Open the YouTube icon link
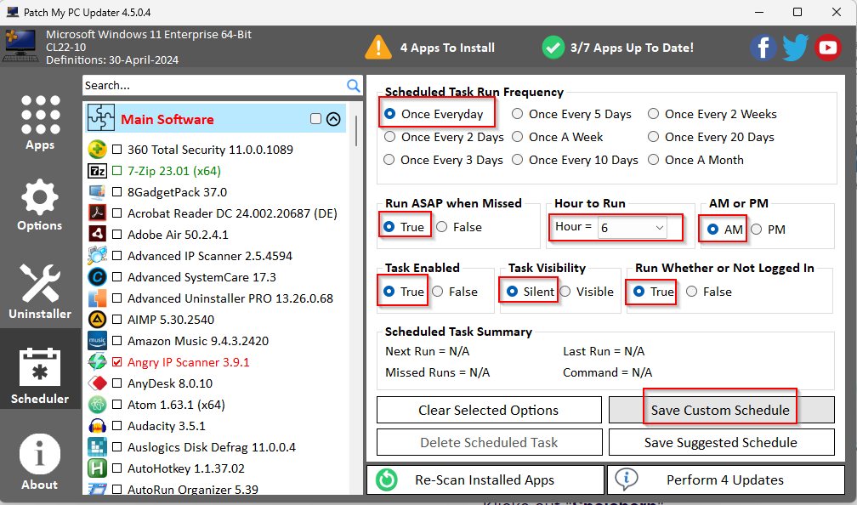 coord(827,48)
